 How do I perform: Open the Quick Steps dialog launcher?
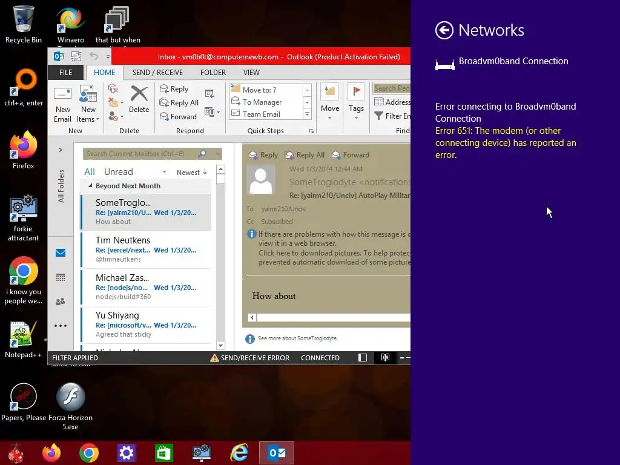coord(311,131)
